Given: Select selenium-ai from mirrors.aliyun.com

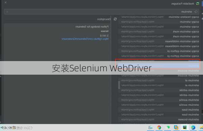Looking at the screenshot, I should pos(159,85).
